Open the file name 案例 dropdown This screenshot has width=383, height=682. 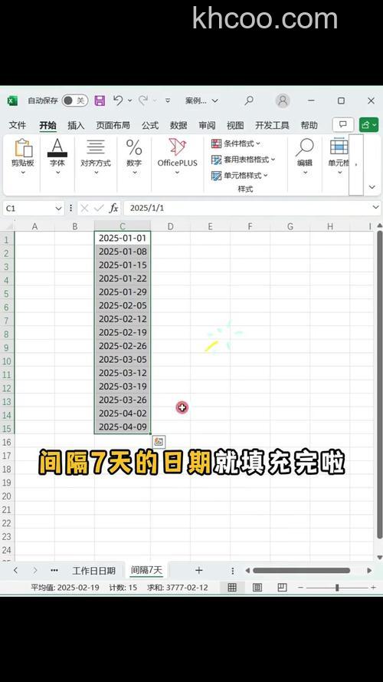point(201,101)
